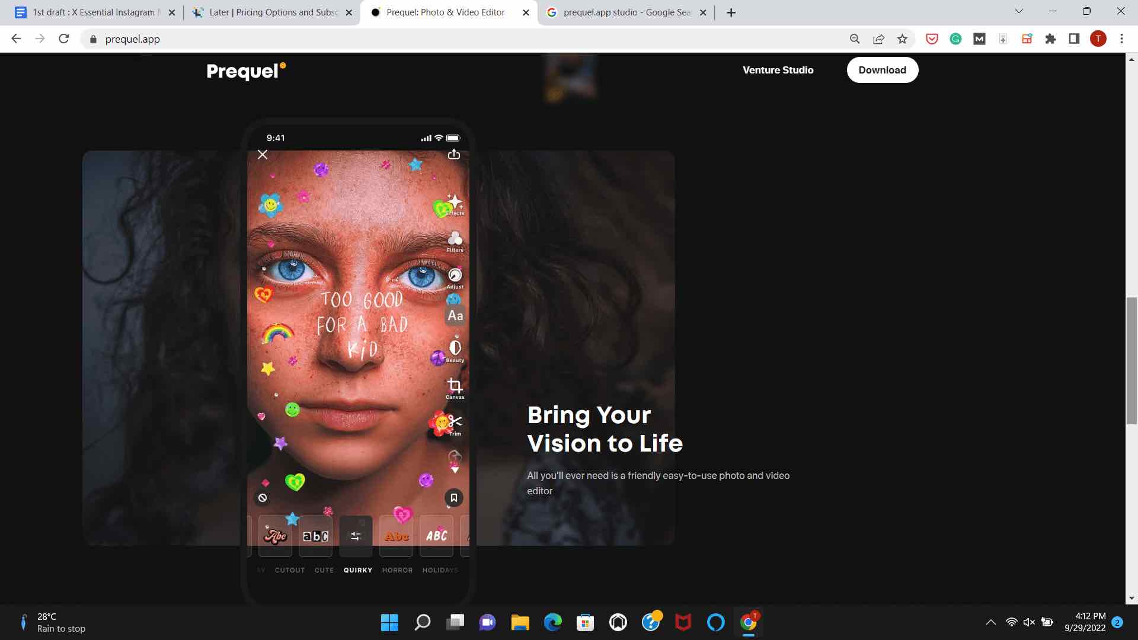Select the CUTE text style category
This screenshot has width=1138, height=640.
[x=324, y=569]
